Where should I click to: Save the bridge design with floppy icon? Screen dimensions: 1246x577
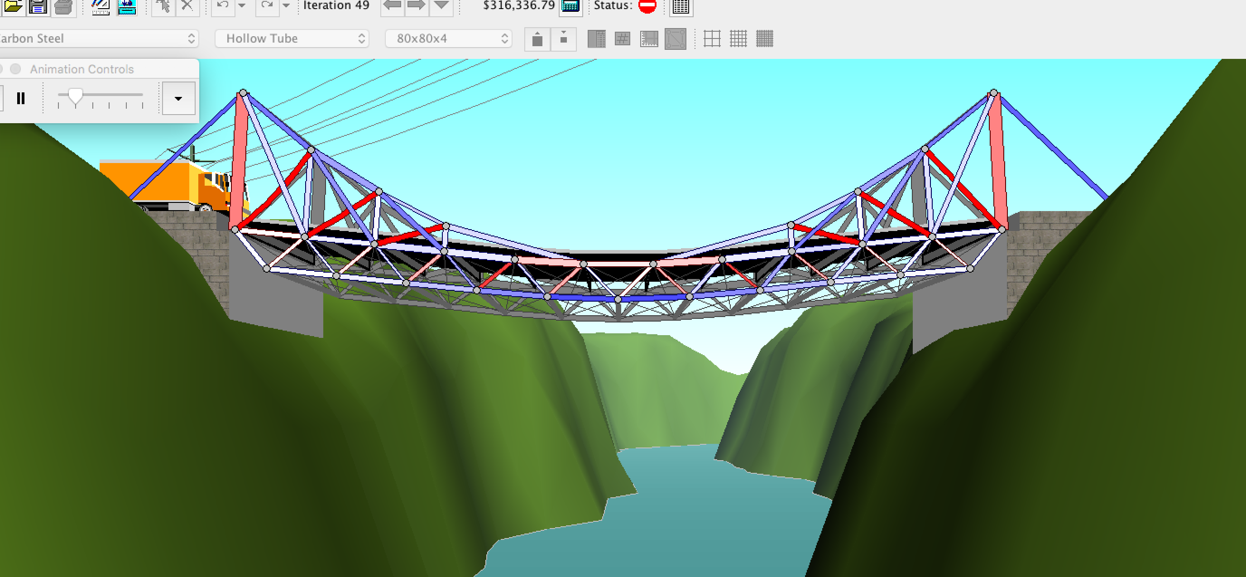click(x=38, y=6)
